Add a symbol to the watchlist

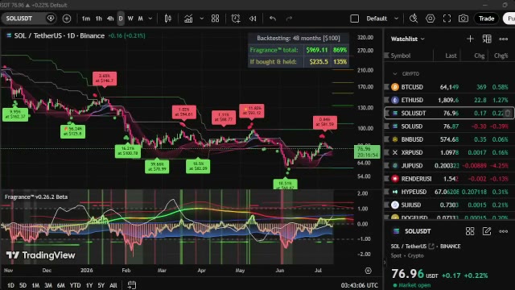click(x=470, y=39)
